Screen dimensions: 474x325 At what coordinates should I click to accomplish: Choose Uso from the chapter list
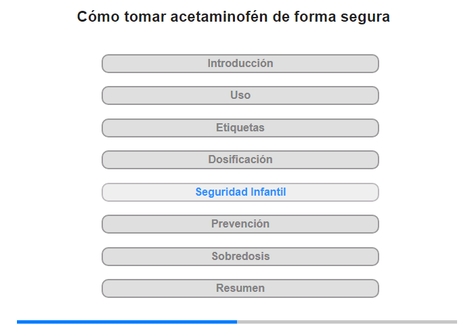coord(240,95)
